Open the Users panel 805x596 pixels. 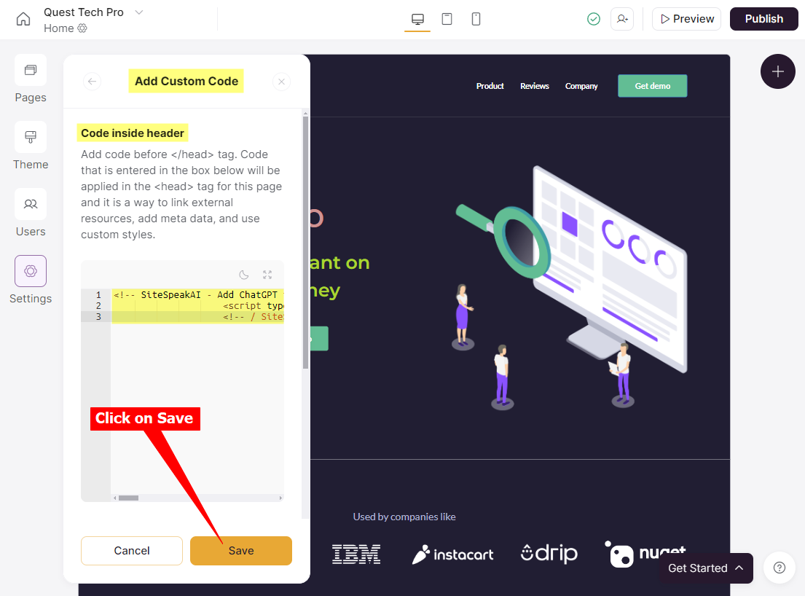pos(31,213)
